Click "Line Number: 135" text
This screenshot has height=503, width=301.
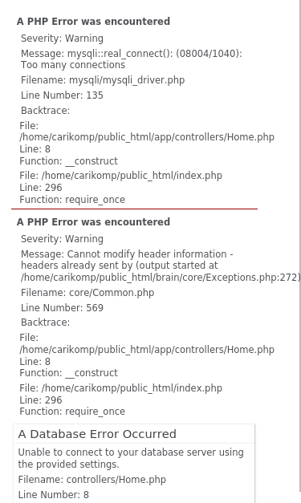(62, 95)
